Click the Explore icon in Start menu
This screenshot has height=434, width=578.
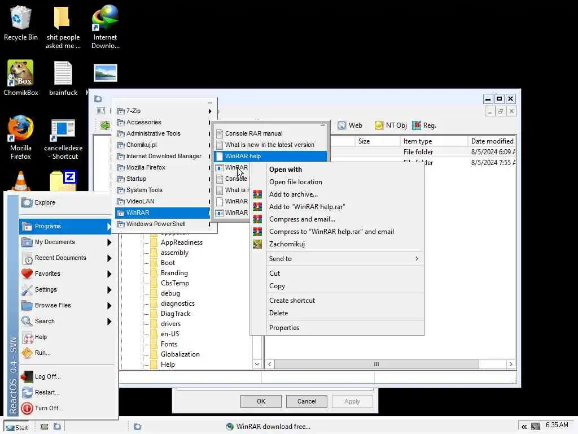[x=27, y=202]
